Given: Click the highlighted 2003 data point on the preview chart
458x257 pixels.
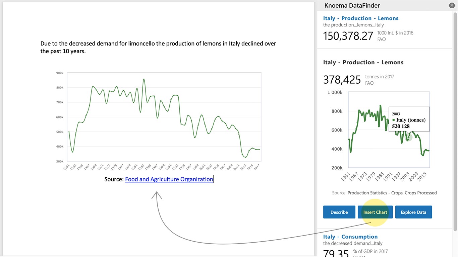Looking at the screenshot, I should click(x=408, y=138).
